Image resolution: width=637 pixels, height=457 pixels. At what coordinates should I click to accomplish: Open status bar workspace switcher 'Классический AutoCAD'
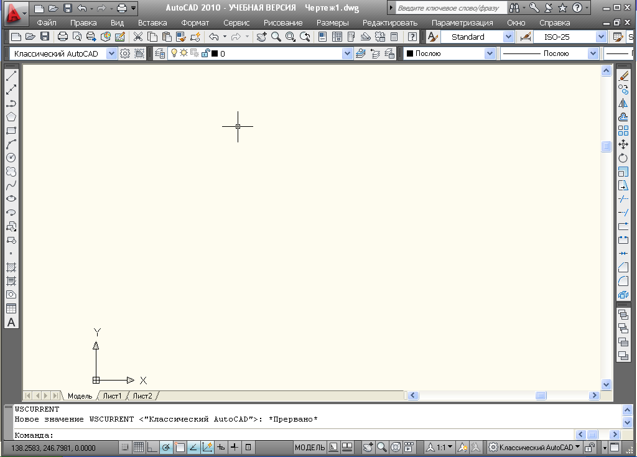pyautogui.click(x=534, y=447)
